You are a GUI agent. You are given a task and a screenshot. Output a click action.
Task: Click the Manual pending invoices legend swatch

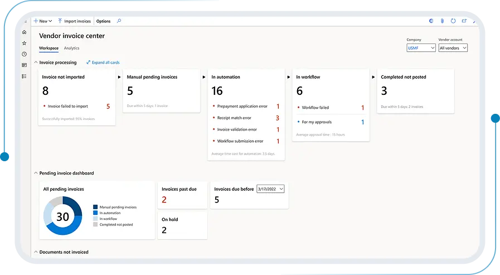95,207
